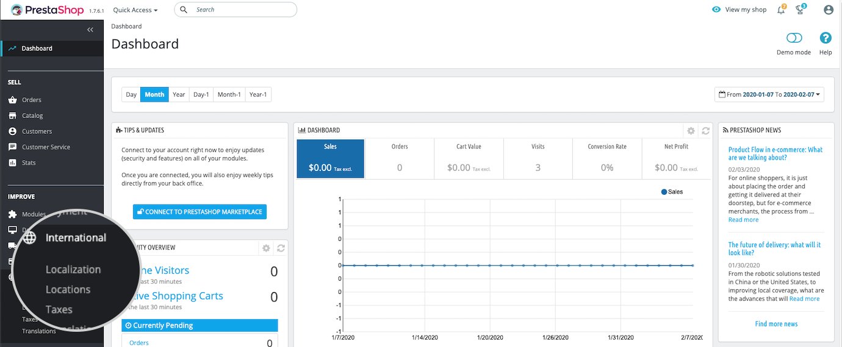Open Translations in the sidebar submenu
Image resolution: width=842 pixels, height=347 pixels.
[x=39, y=331]
